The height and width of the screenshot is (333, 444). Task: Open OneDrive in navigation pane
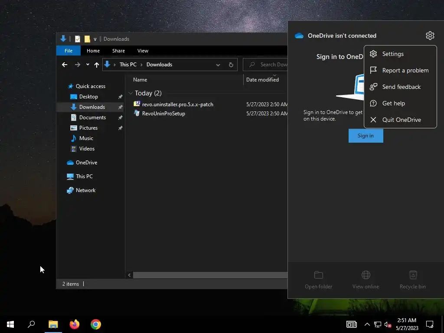click(86, 163)
